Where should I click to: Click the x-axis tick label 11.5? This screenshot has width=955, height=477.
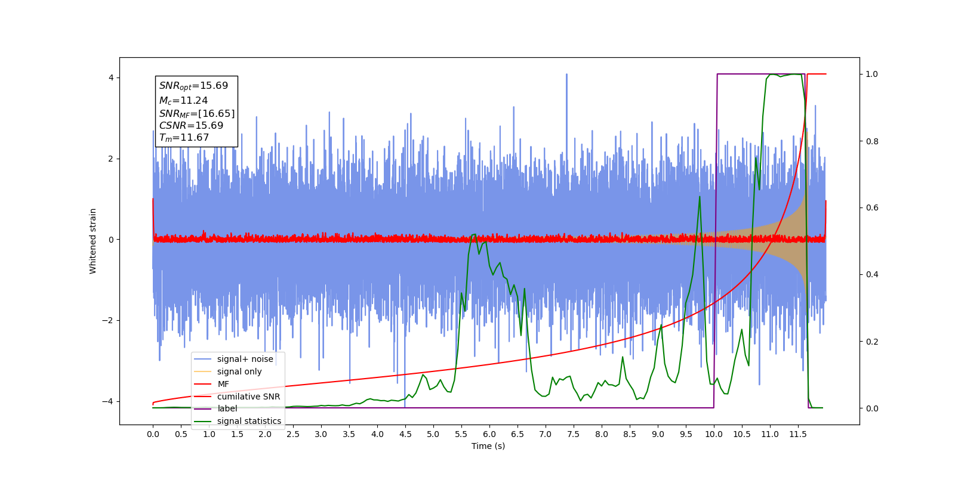[798, 434]
